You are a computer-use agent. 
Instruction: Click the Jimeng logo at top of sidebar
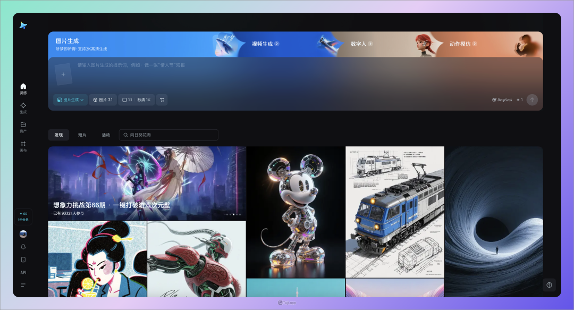point(23,26)
